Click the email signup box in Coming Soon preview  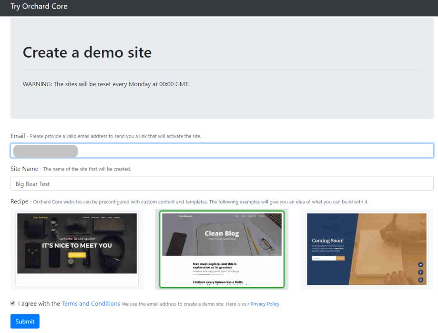[x=324, y=258]
